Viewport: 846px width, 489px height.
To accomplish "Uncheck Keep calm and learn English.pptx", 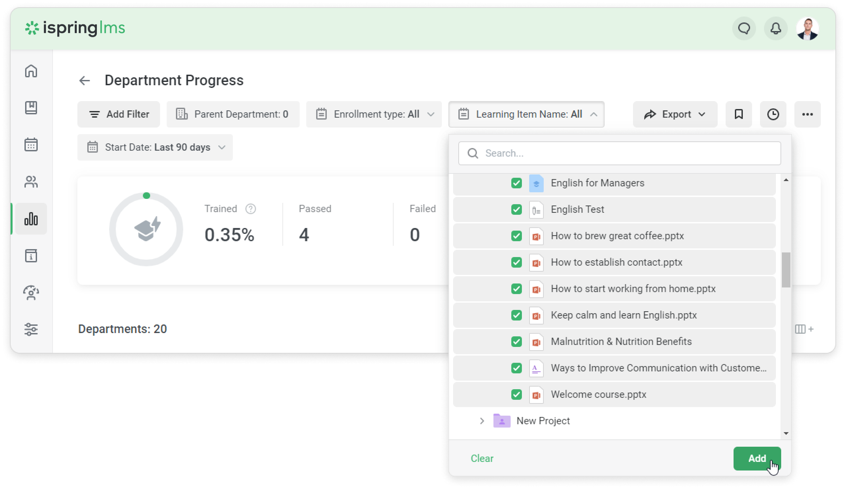I will coord(516,315).
